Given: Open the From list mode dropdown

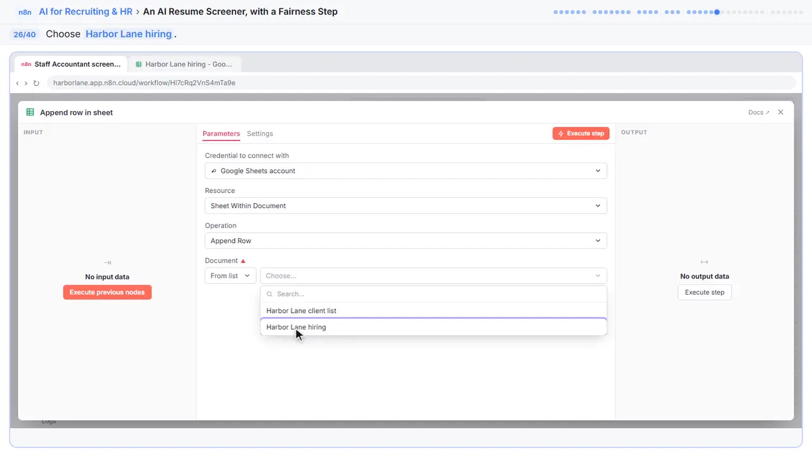Looking at the screenshot, I should click(230, 275).
